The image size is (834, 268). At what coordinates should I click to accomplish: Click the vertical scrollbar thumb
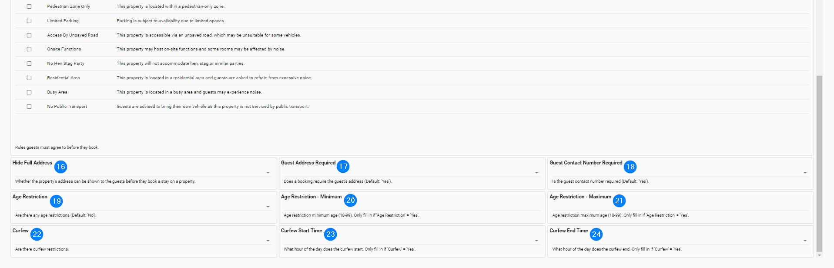tap(819, 163)
